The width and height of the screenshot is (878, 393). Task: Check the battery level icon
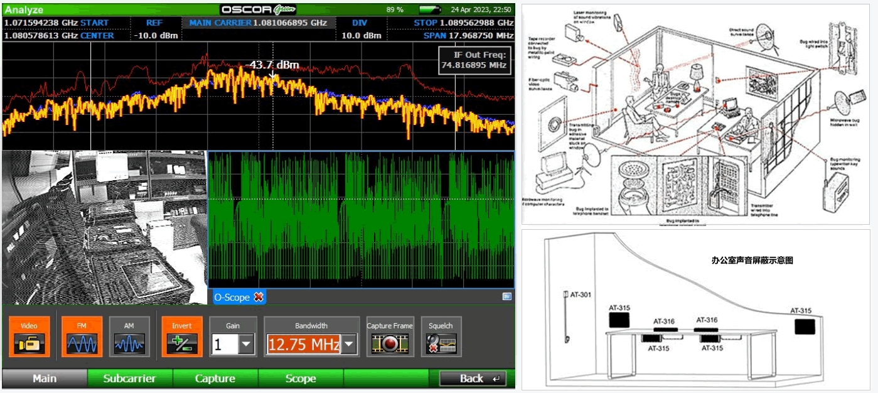[x=431, y=10]
